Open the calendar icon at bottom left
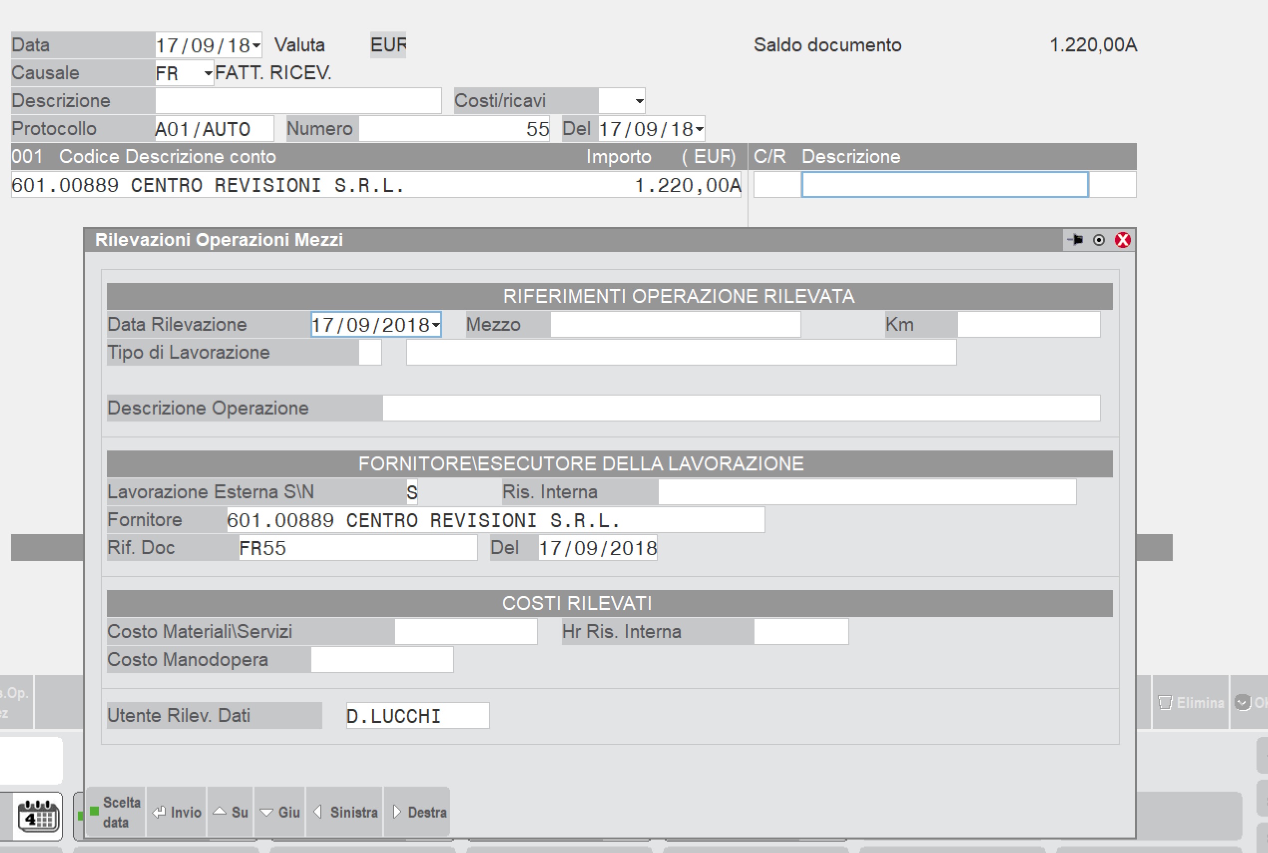 point(38,816)
